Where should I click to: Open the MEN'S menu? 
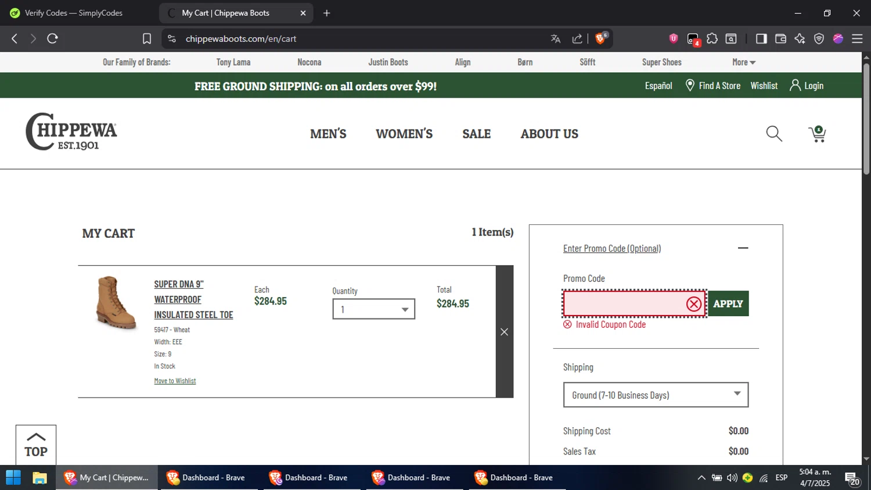(x=328, y=134)
